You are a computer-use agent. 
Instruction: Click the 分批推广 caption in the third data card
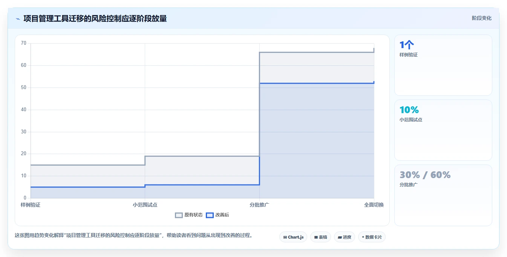tap(409, 185)
